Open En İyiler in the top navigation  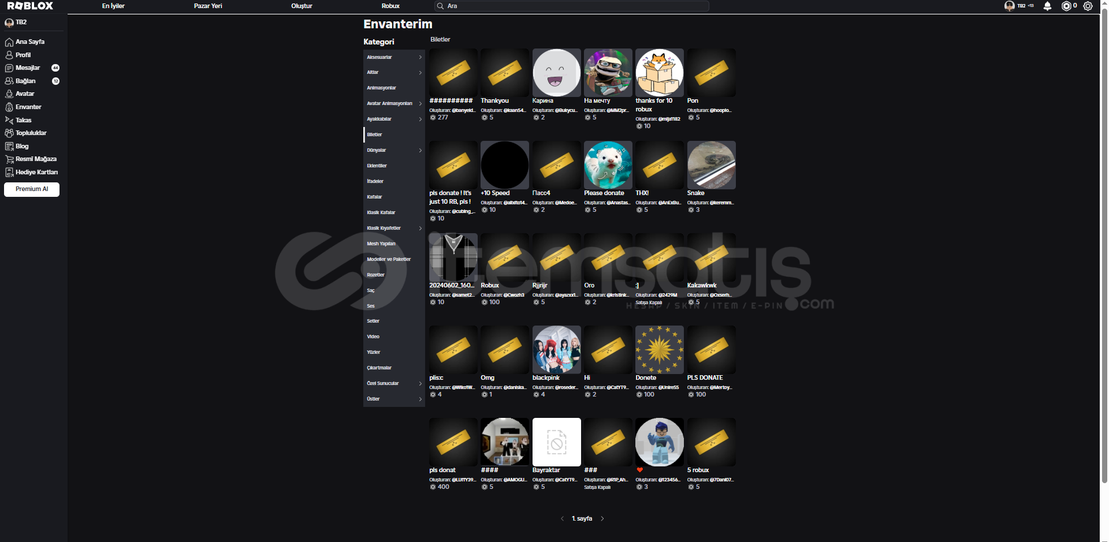[113, 6]
